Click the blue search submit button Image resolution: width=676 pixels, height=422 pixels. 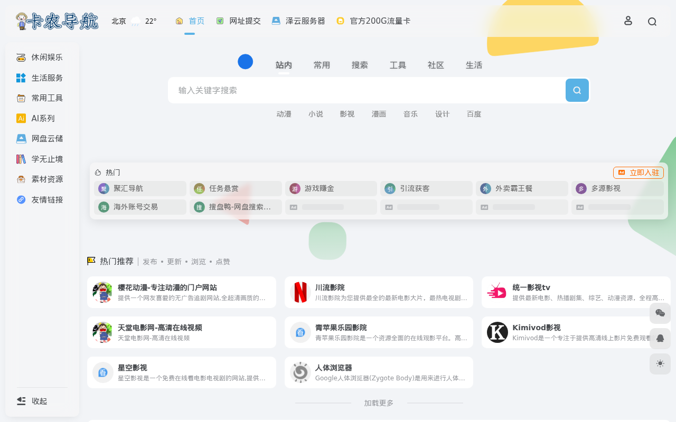click(577, 90)
